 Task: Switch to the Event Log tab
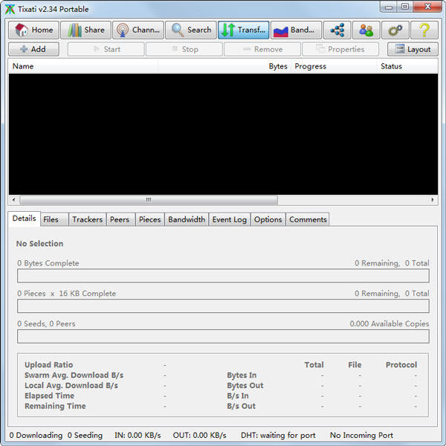pyautogui.click(x=230, y=219)
